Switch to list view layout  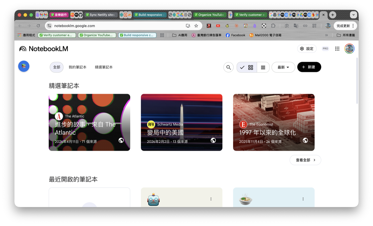point(263,67)
